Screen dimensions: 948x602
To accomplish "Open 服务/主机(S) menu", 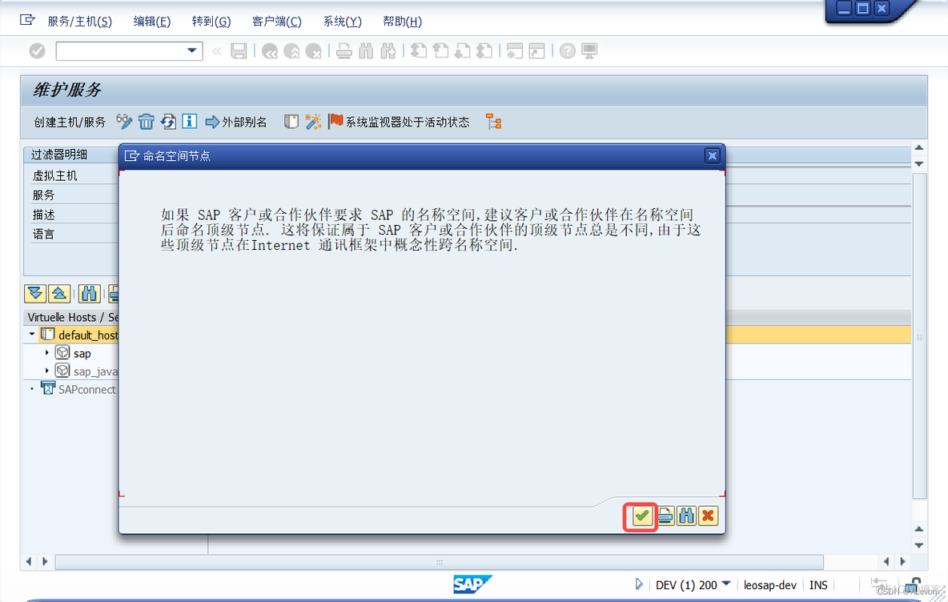I will (x=80, y=21).
